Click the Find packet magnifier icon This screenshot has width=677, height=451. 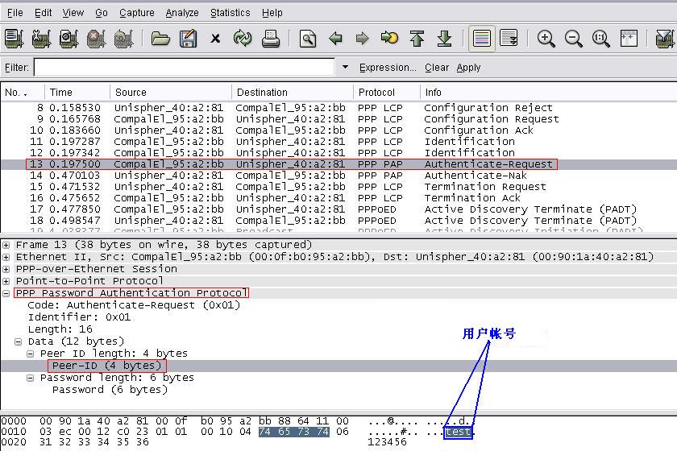(308, 38)
